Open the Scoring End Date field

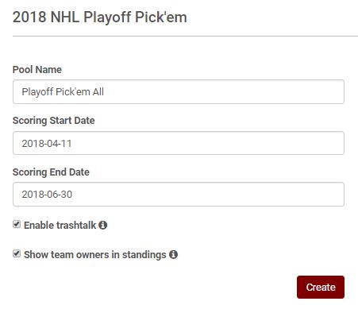point(179,194)
